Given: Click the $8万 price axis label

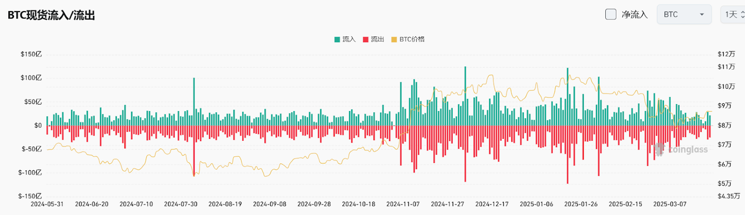Looking at the screenshot, I should tap(725, 126).
